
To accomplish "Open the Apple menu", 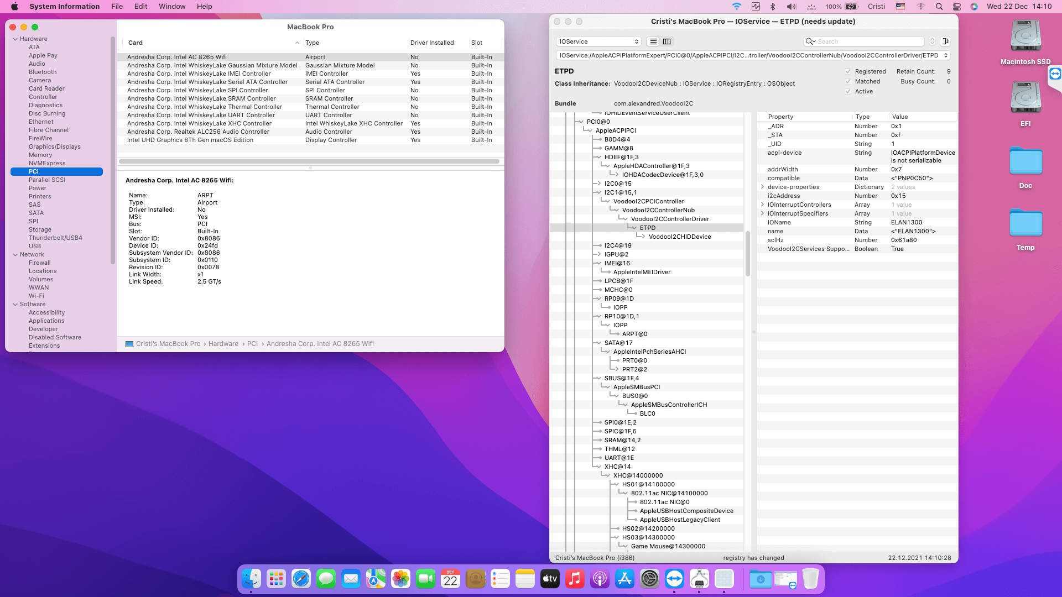I will coord(14,7).
